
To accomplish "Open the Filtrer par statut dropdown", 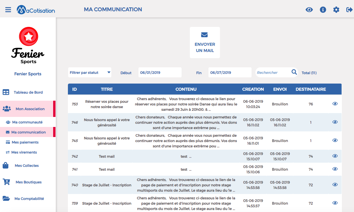I will tap(90, 72).
